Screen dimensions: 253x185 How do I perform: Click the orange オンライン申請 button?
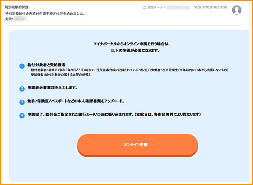coord(137,145)
